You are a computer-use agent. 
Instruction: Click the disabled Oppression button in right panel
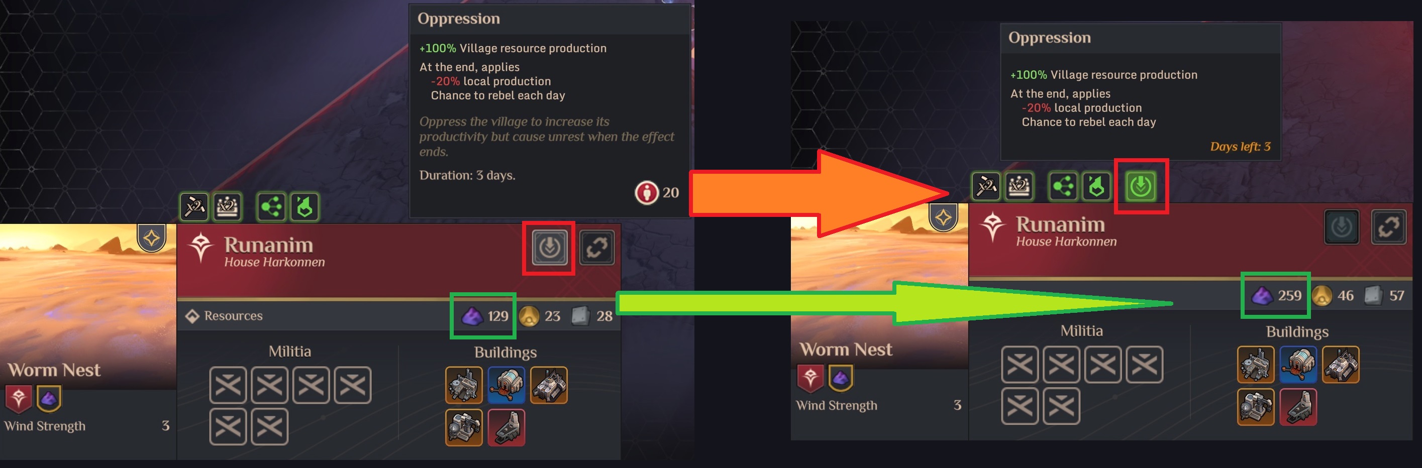[x=1342, y=227]
